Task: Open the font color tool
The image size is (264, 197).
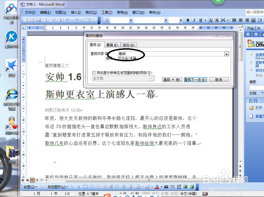Action: [156, 187]
